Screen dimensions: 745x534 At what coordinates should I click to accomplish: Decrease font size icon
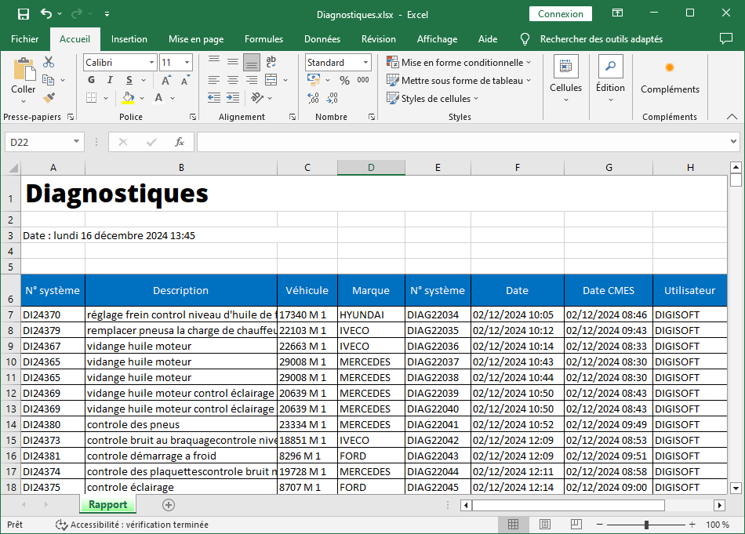pos(185,80)
